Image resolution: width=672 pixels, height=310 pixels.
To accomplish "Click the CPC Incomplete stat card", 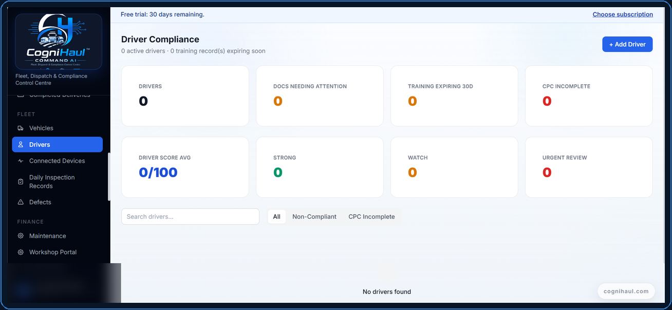I will [589, 96].
